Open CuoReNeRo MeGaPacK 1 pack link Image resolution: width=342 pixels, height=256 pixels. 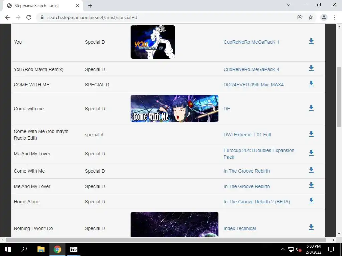click(x=251, y=42)
